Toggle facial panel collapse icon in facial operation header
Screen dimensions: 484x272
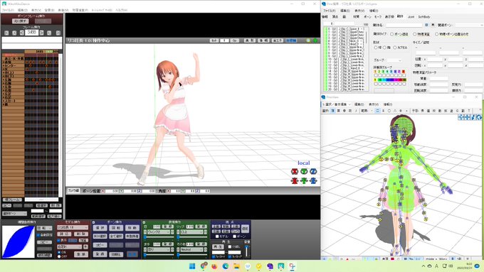[144, 222]
